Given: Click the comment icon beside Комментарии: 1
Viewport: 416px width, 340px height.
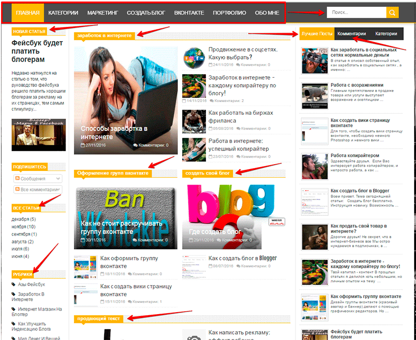Looking at the screenshot, I should point(130,301).
